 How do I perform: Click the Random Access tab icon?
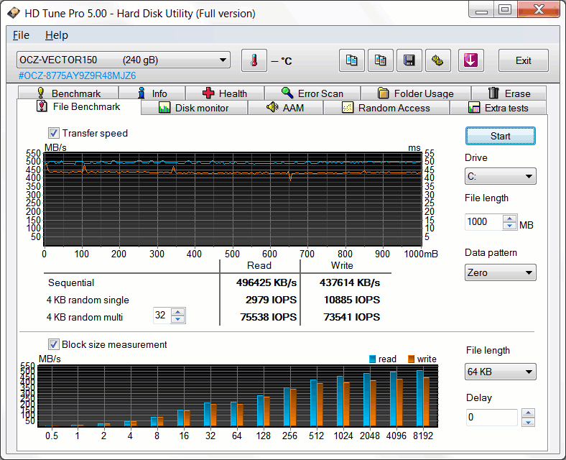[347, 108]
